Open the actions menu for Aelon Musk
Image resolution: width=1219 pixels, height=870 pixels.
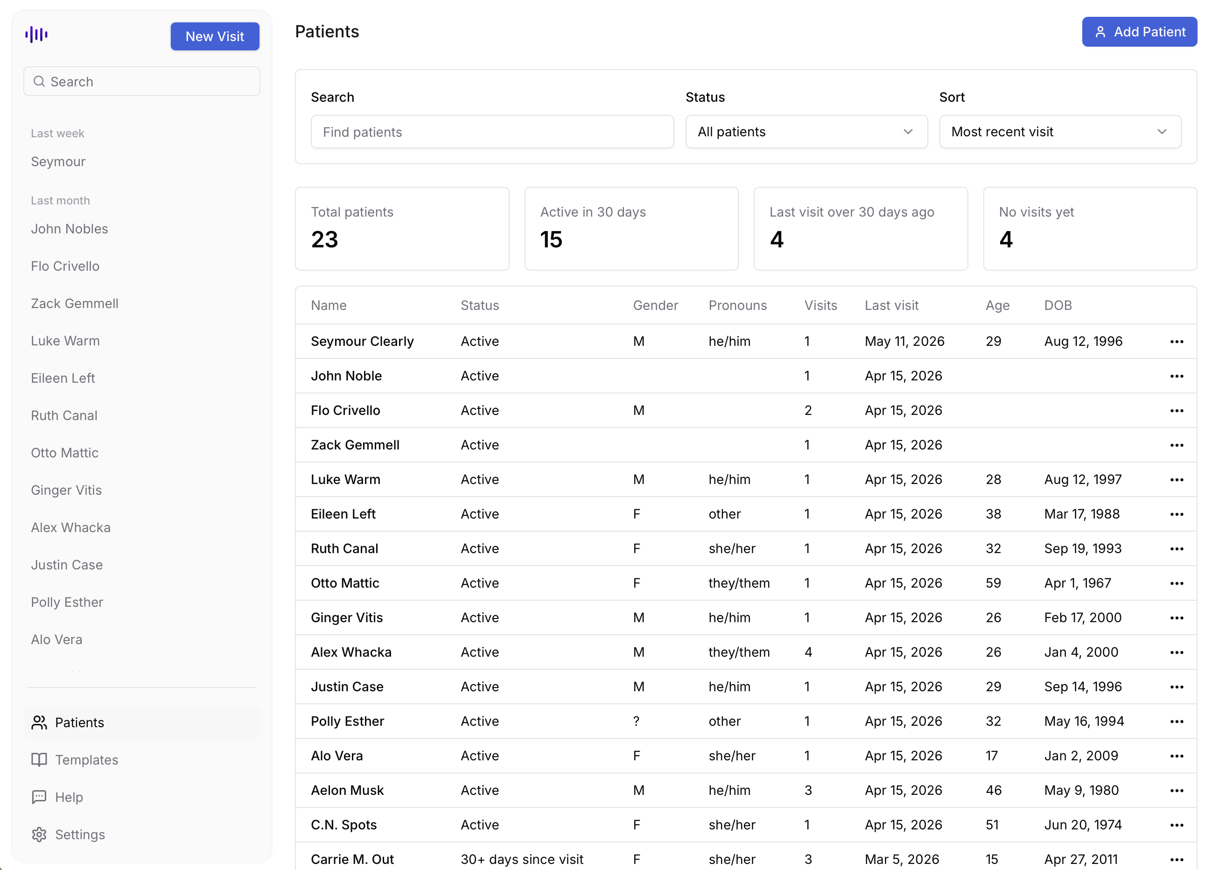point(1176,791)
